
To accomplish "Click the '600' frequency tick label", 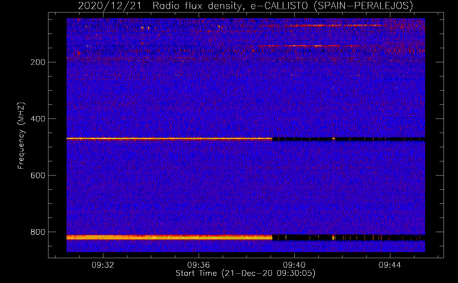I will click(38, 175).
